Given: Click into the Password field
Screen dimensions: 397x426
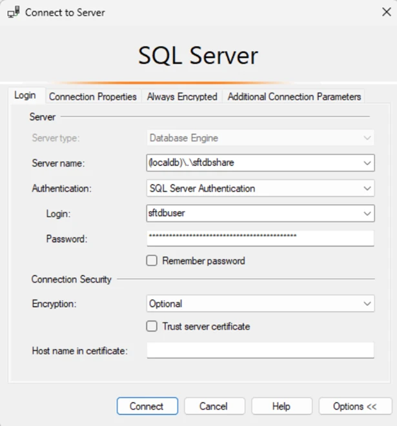Looking at the screenshot, I should [x=260, y=238].
